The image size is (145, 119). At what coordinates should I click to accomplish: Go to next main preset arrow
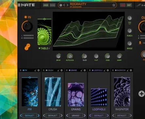tap(67, 5)
